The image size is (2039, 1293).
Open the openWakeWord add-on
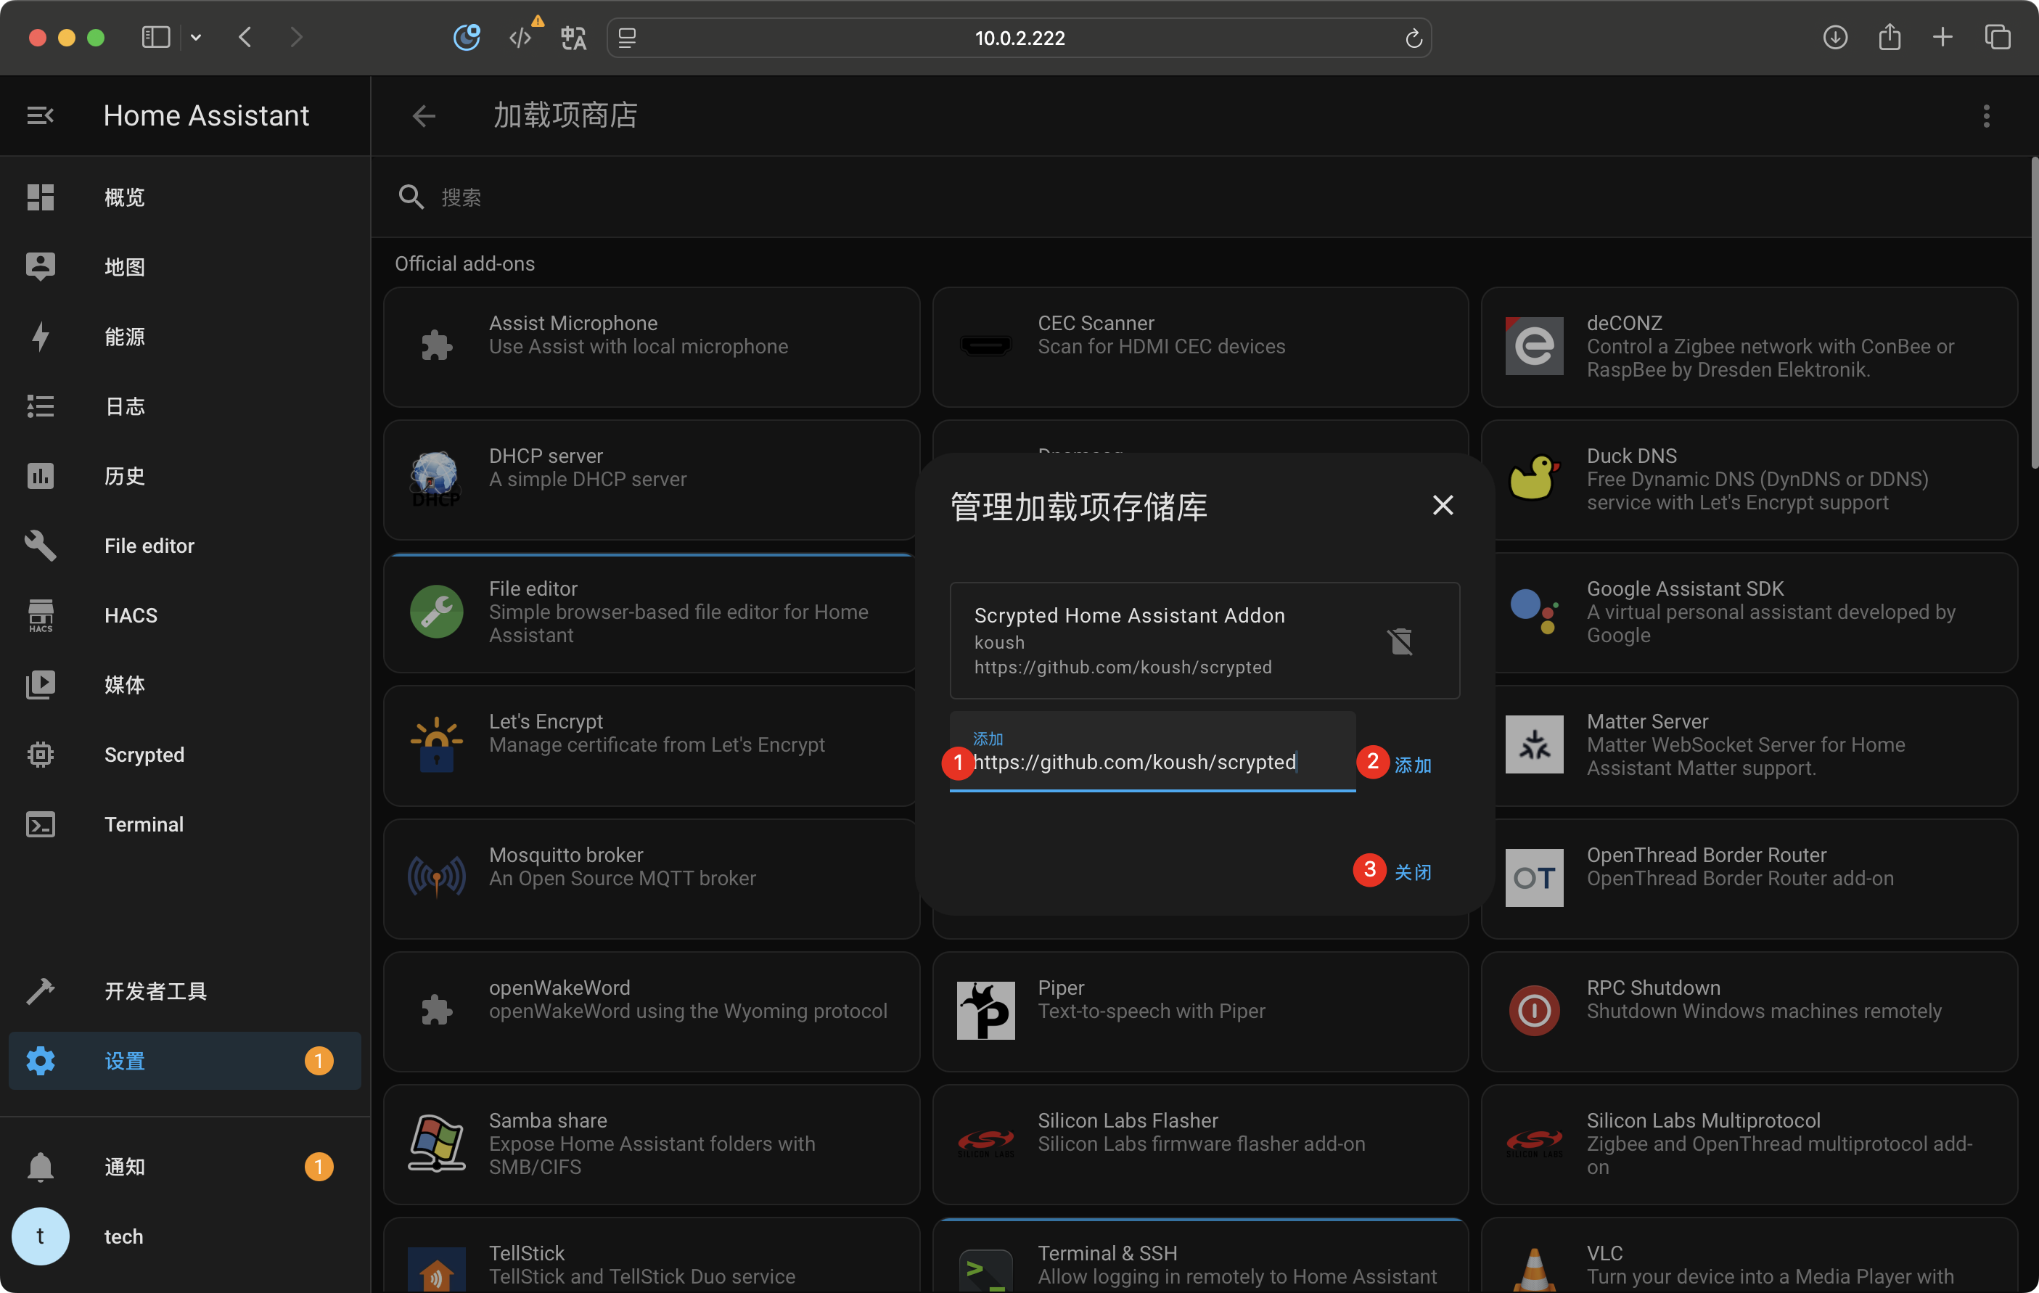[x=651, y=1011]
